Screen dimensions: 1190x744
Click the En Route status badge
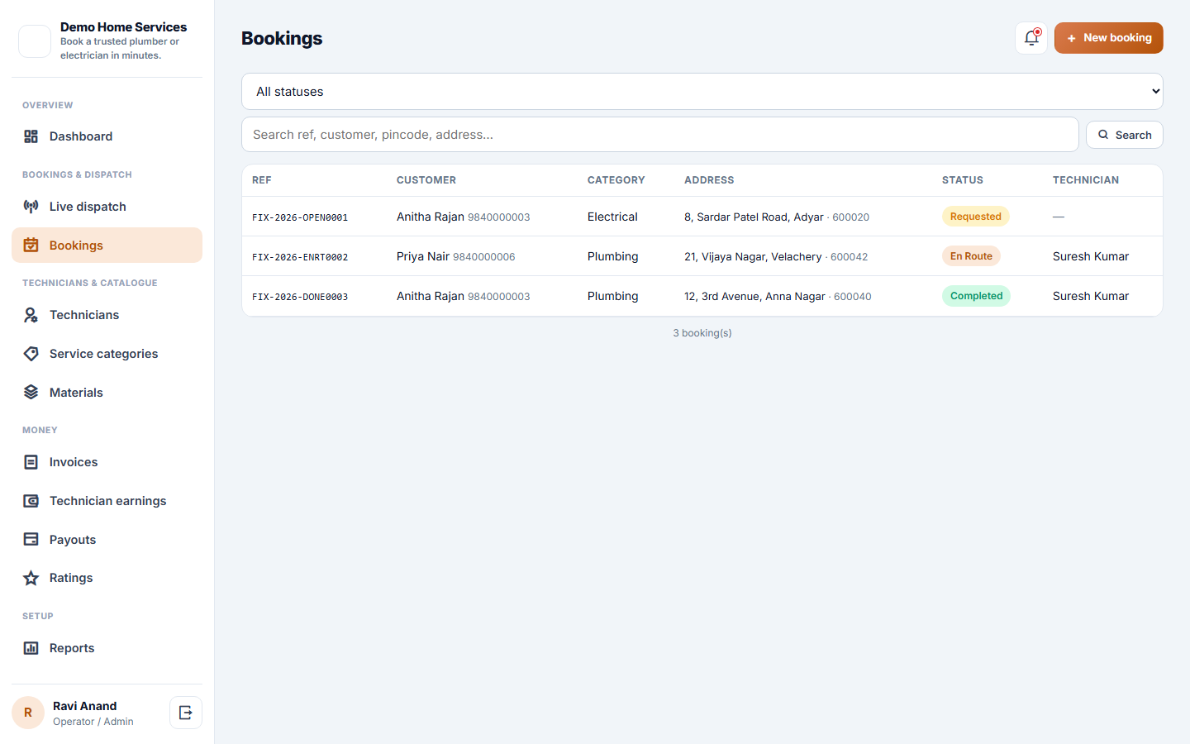tap(971, 256)
